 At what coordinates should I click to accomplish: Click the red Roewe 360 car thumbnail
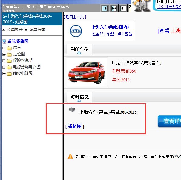(x=87, y=72)
